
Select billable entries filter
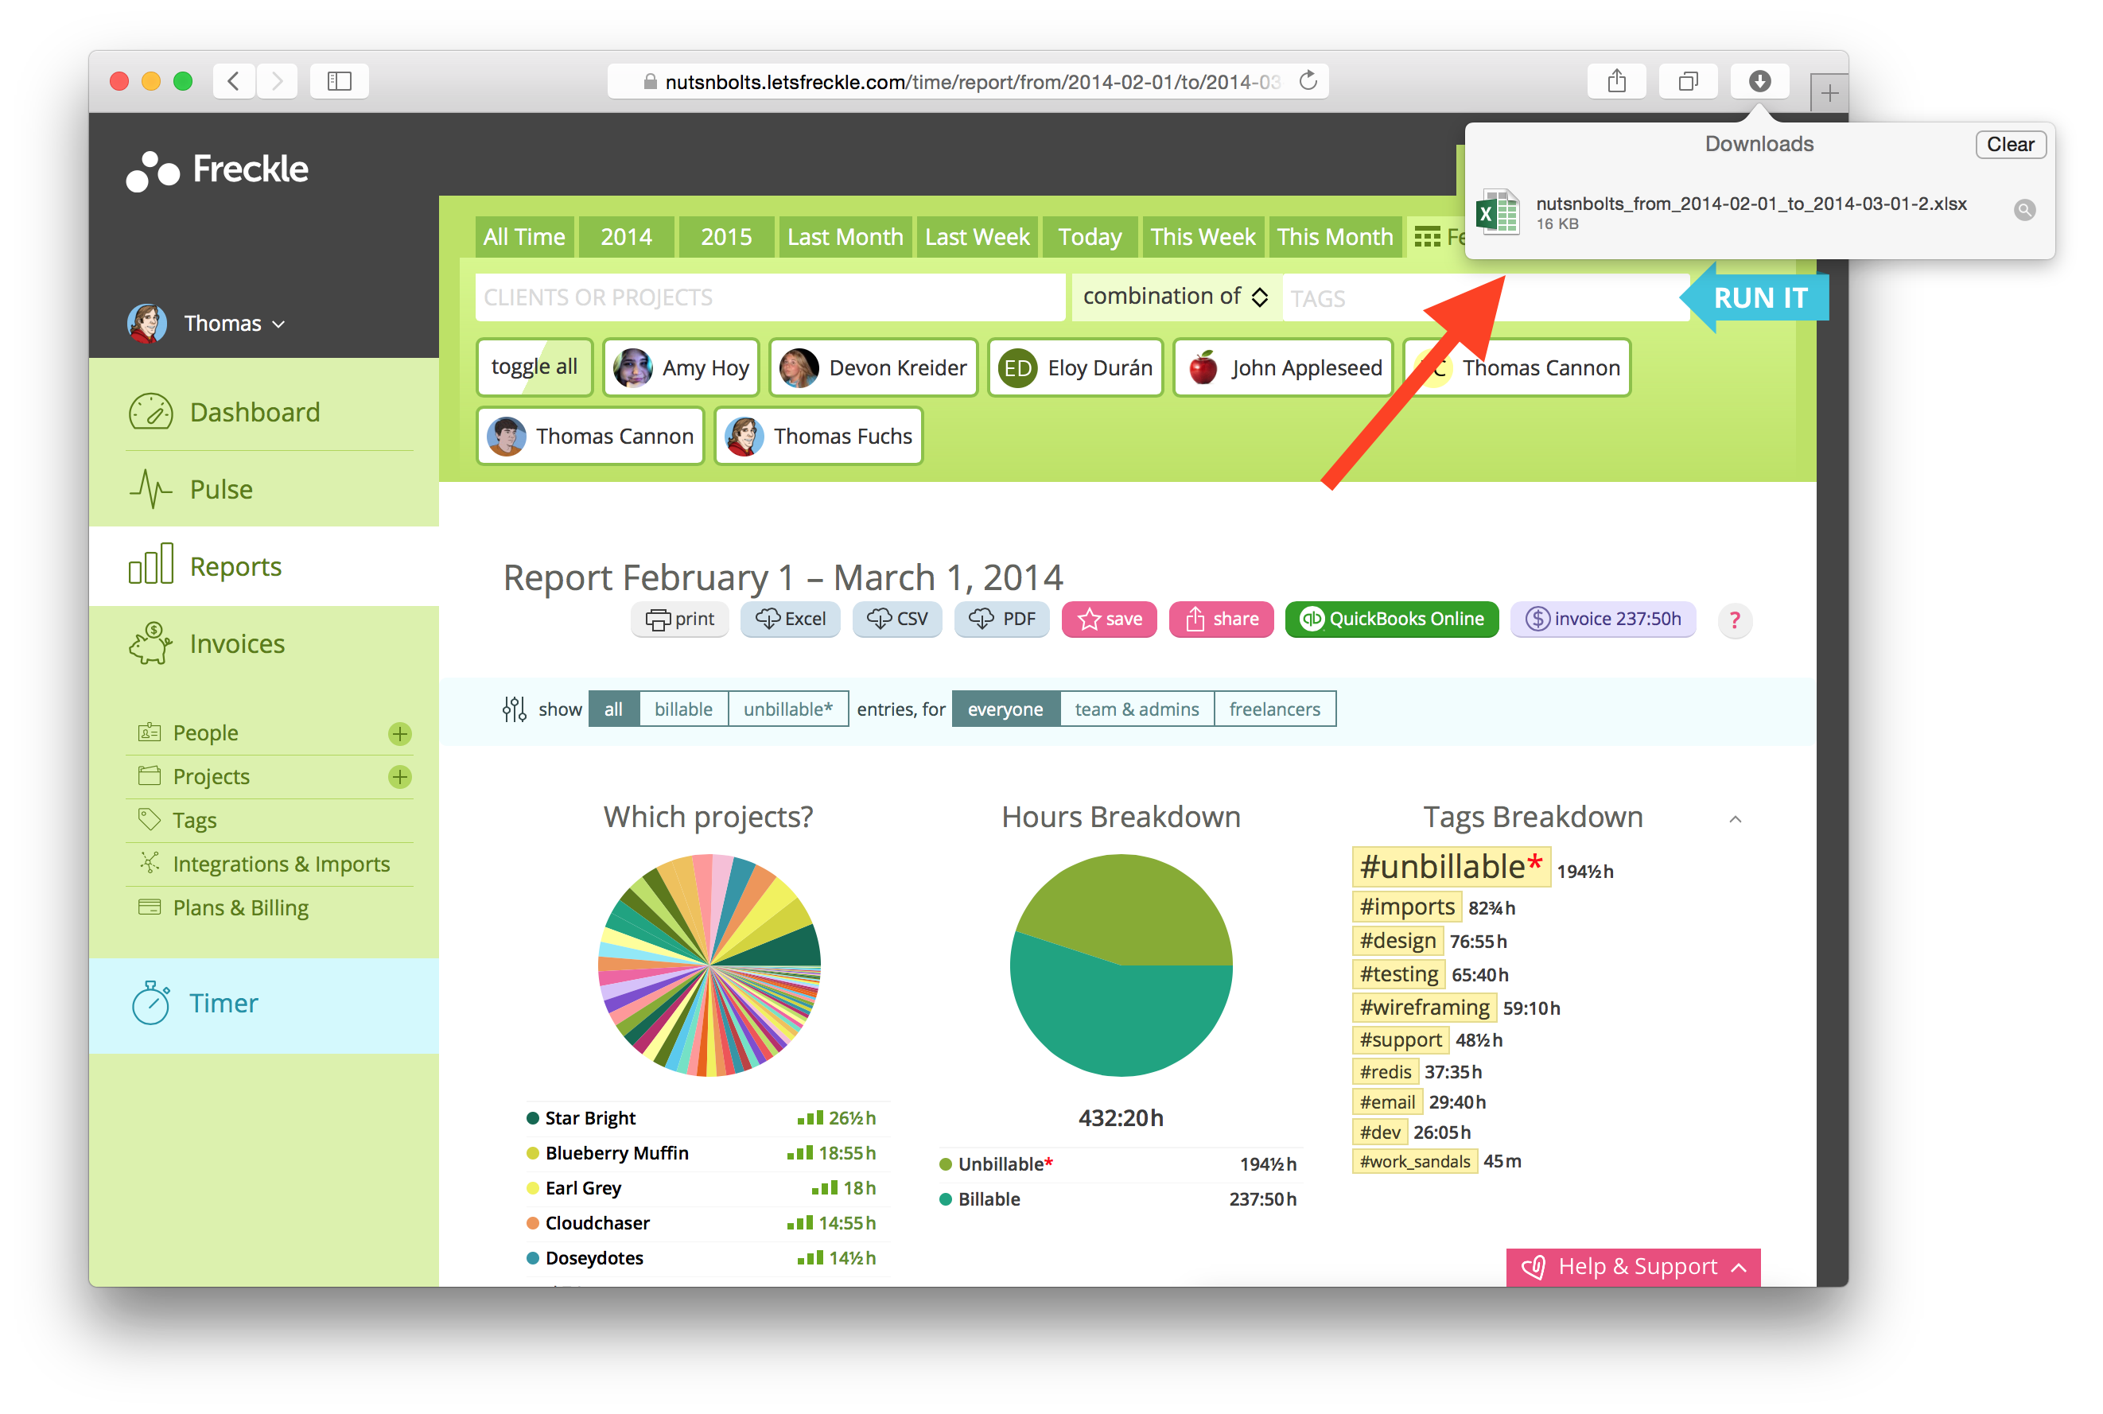pyautogui.click(x=682, y=709)
